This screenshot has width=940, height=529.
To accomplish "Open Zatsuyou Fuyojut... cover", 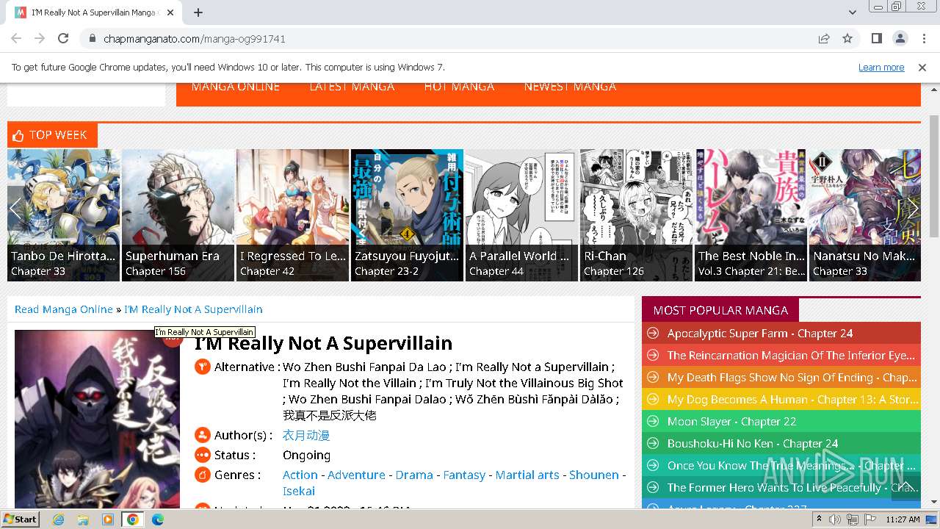I will pos(408,215).
